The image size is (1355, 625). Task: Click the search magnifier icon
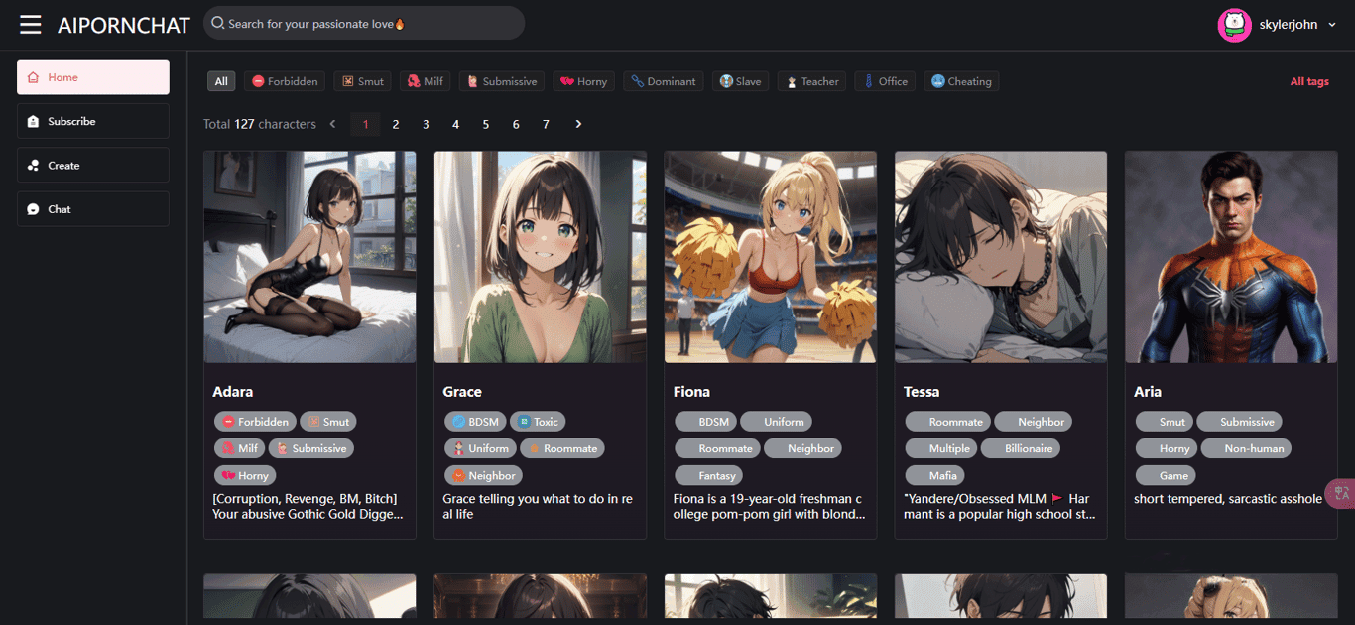pyautogui.click(x=217, y=22)
